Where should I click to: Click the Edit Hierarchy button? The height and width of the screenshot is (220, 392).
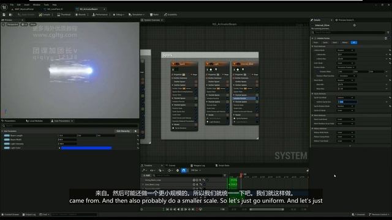tap(123, 131)
